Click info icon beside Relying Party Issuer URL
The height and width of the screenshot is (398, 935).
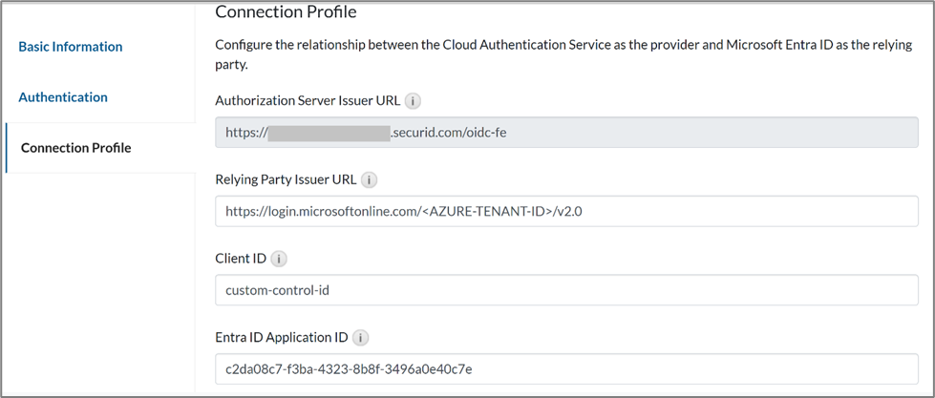370,179
